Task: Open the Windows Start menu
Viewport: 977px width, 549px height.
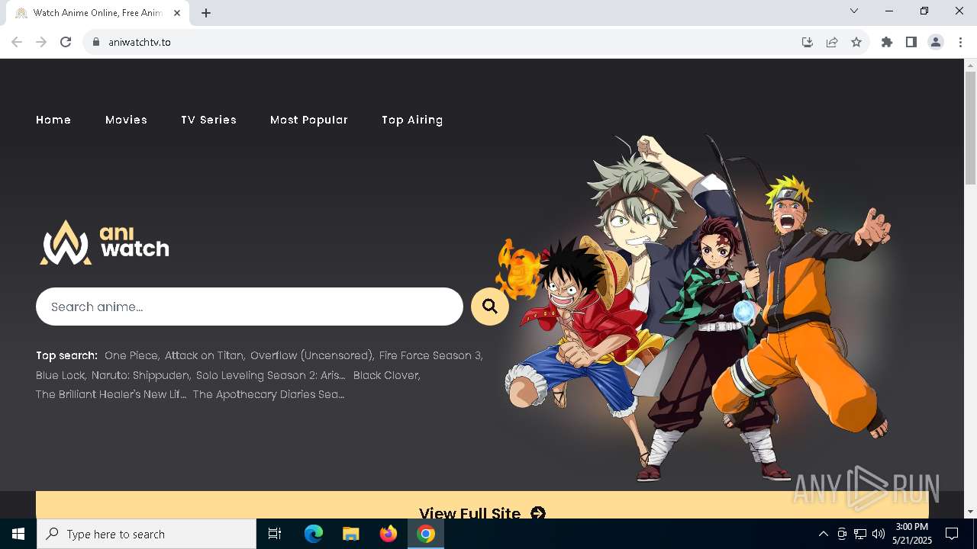Action: click(x=18, y=534)
